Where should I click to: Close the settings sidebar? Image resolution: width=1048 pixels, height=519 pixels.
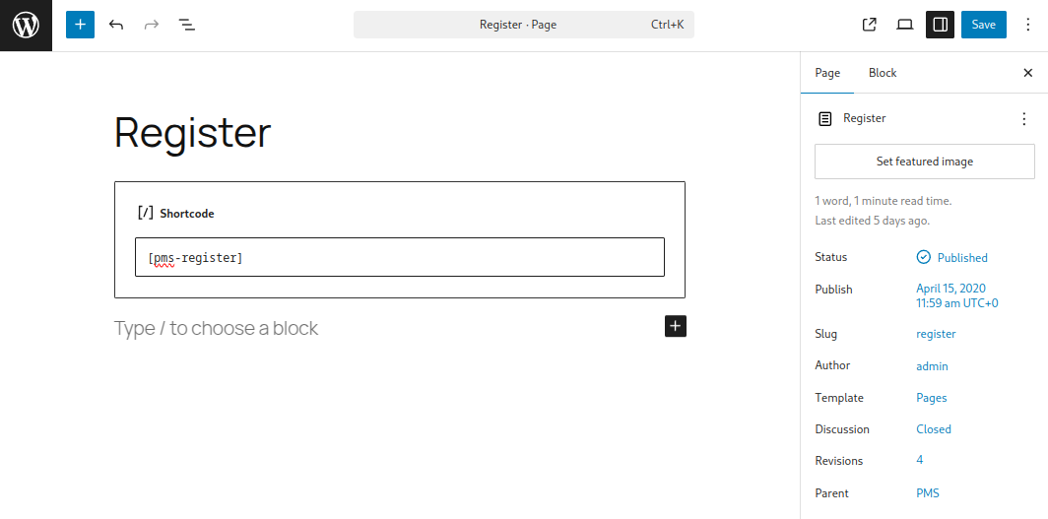pyautogui.click(x=1028, y=73)
